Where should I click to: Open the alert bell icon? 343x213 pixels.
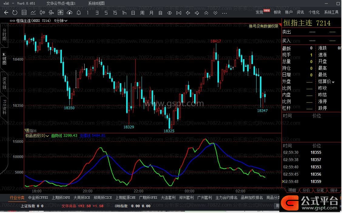click(x=79, y=13)
